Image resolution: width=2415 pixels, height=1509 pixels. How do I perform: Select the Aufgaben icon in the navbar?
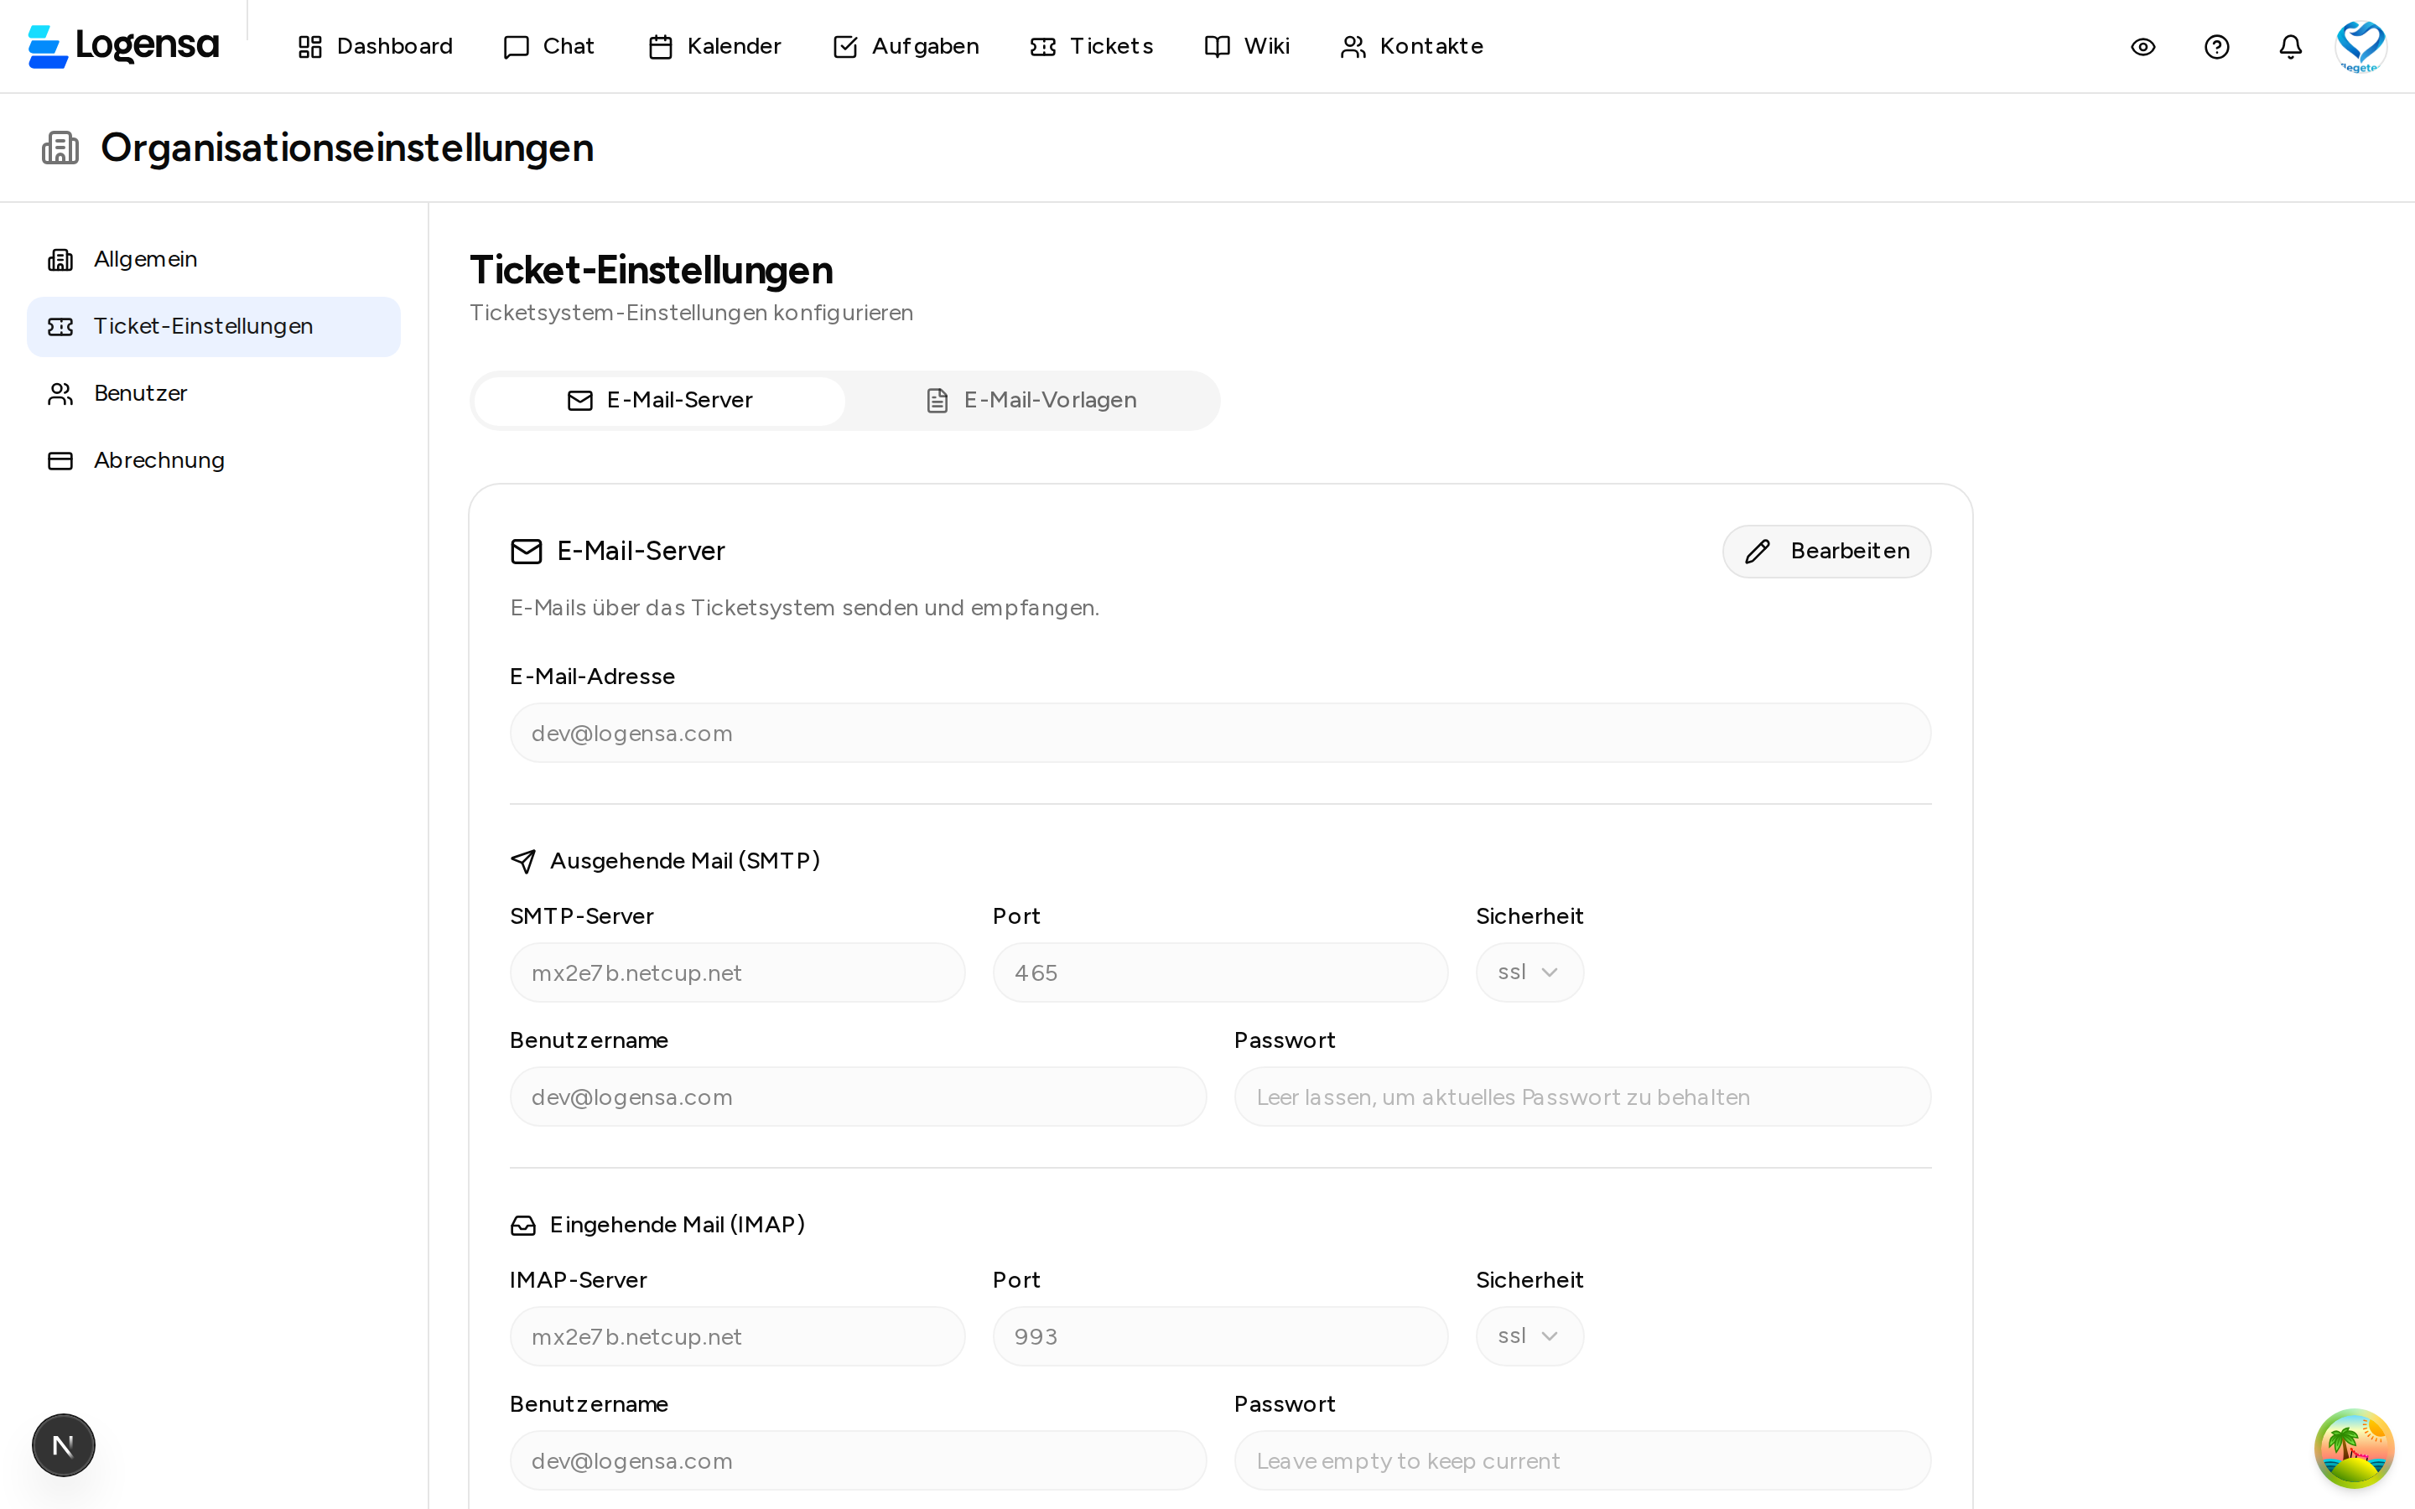(x=844, y=46)
